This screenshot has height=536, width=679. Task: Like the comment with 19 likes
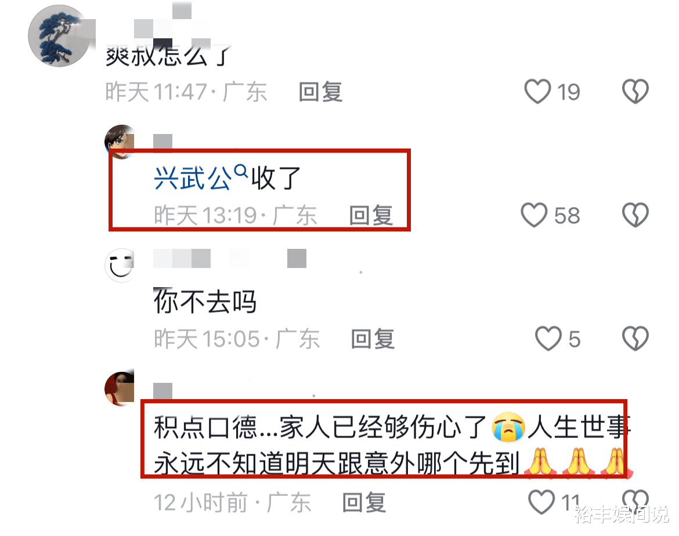click(537, 91)
